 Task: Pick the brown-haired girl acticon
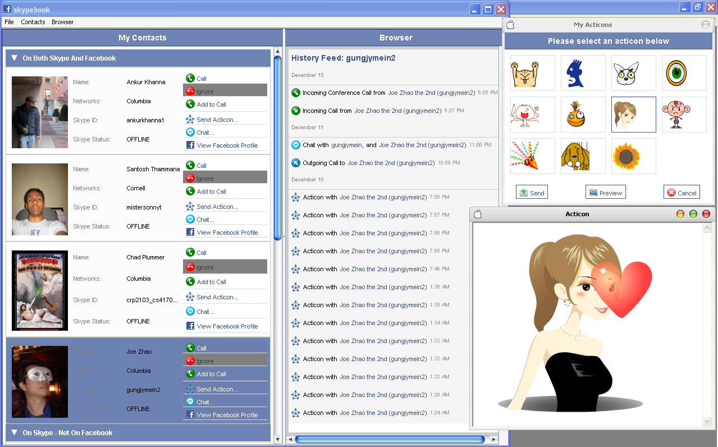[633, 115]
